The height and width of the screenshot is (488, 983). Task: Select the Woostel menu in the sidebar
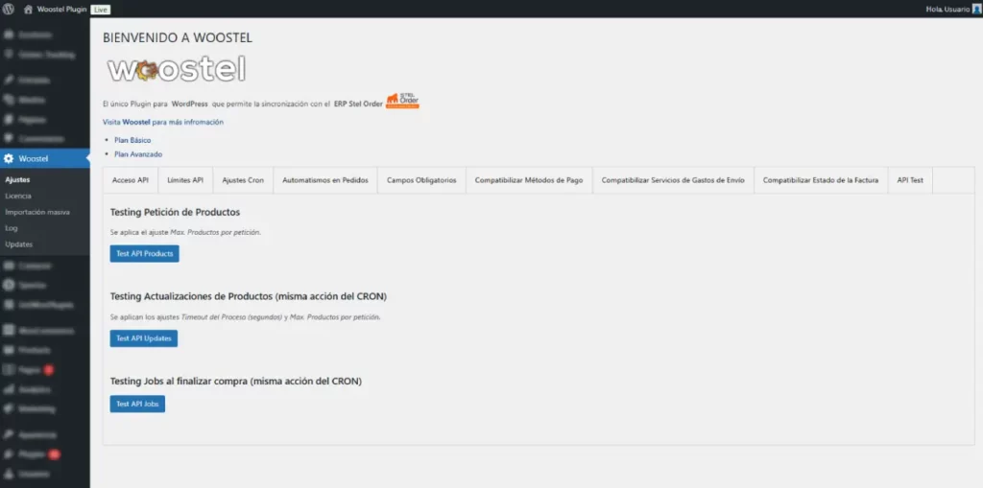pyautogui.click(x=44, y=159)
